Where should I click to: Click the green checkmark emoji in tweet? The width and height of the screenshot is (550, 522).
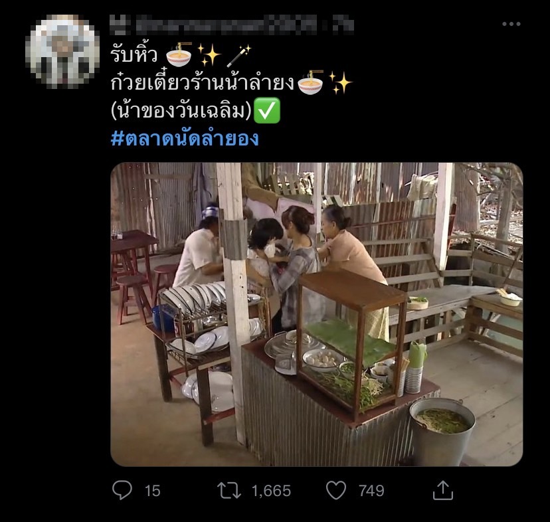click(x=266, y=110)
